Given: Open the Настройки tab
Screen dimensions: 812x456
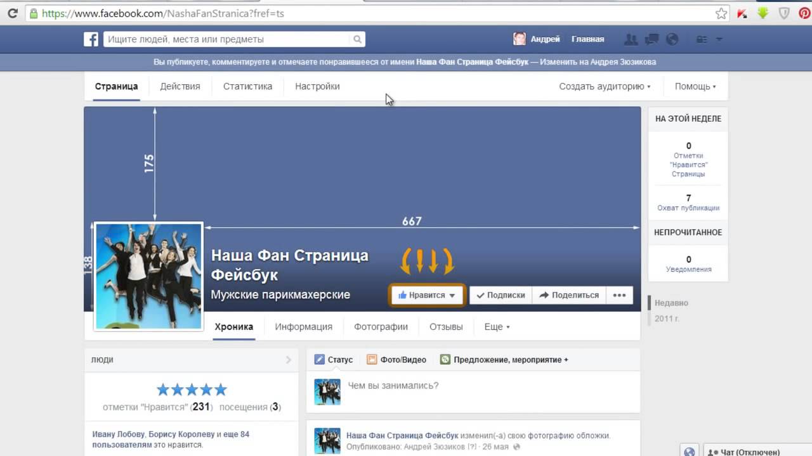Looking at the screenshot, I should [x=317, y=86].
